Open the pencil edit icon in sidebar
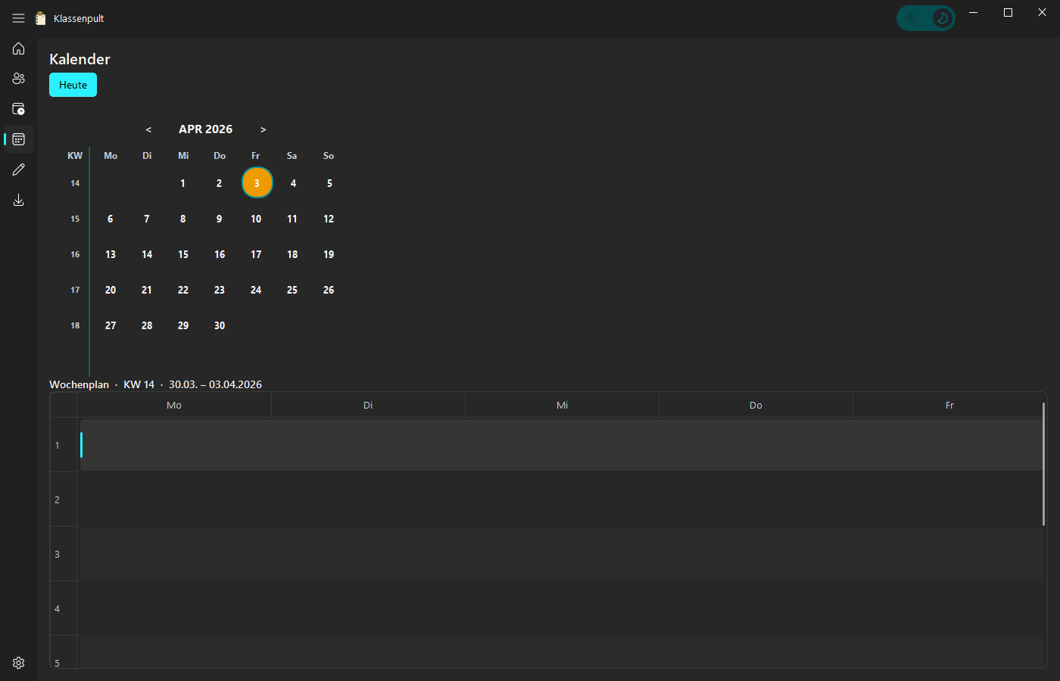Screen dimensions: 1060x681 tap(18, 169)
